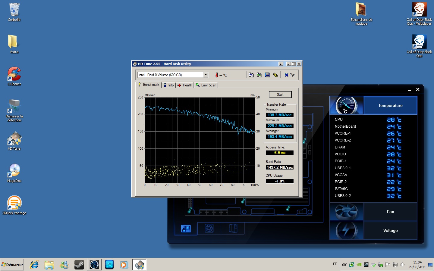Click the Exit button in HD Tune
Viewport: 434px width, 271px height.
pos(289,75)
